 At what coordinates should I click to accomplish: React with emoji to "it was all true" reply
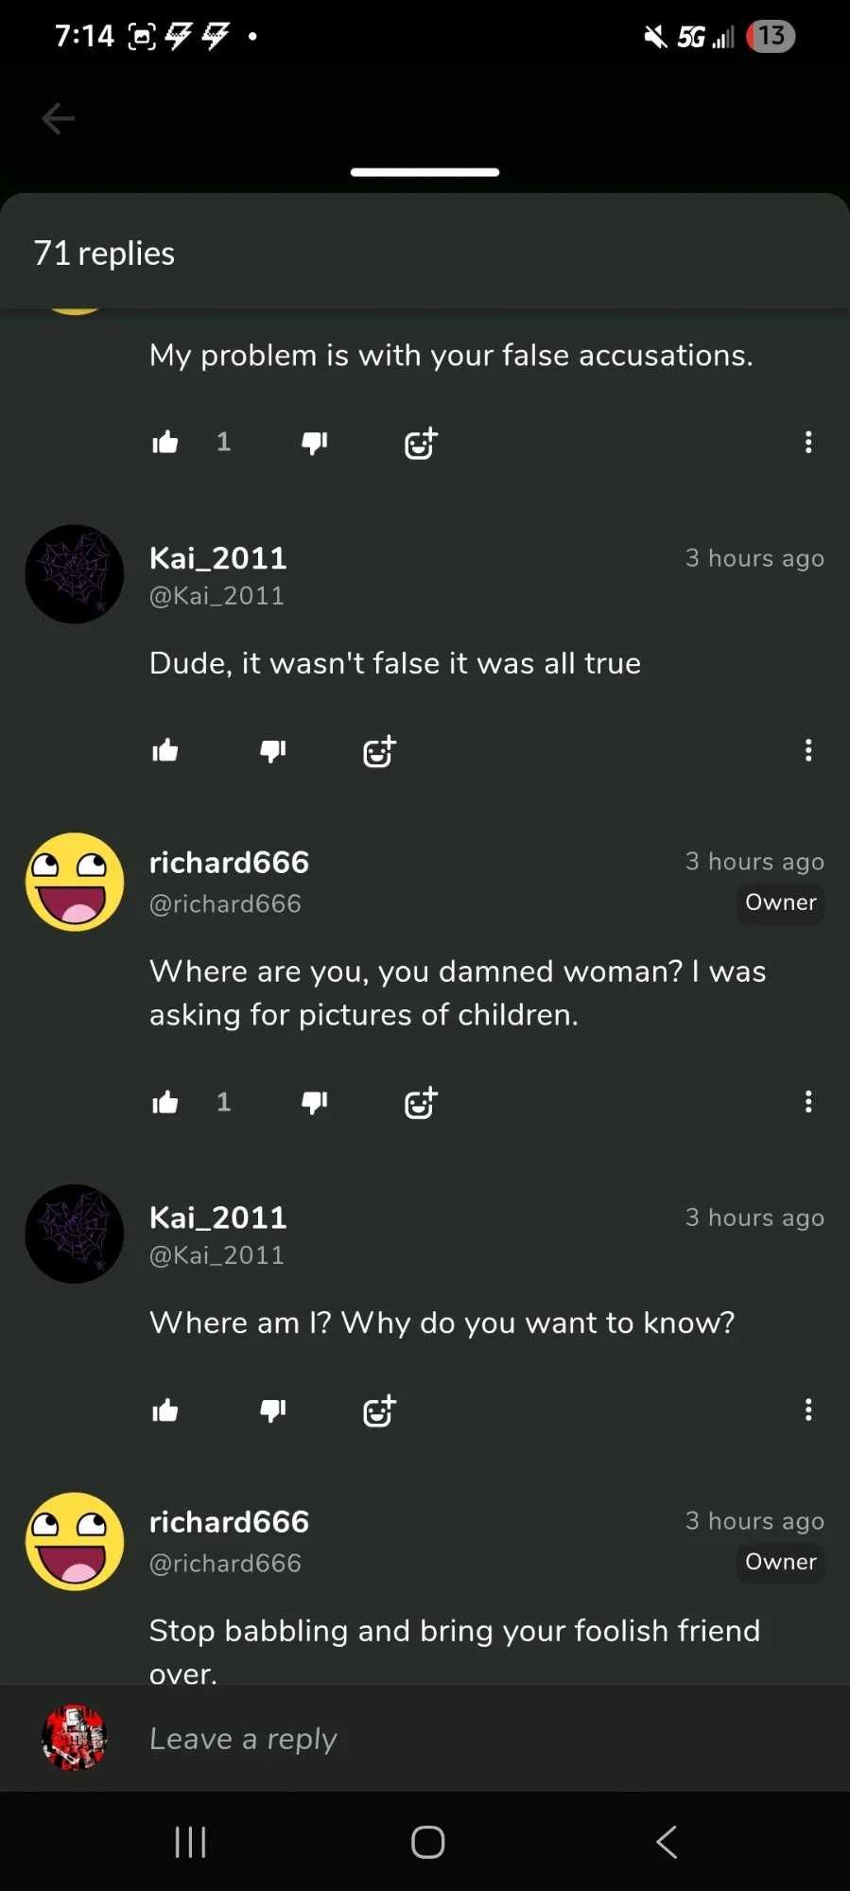(x=379, y=751)
